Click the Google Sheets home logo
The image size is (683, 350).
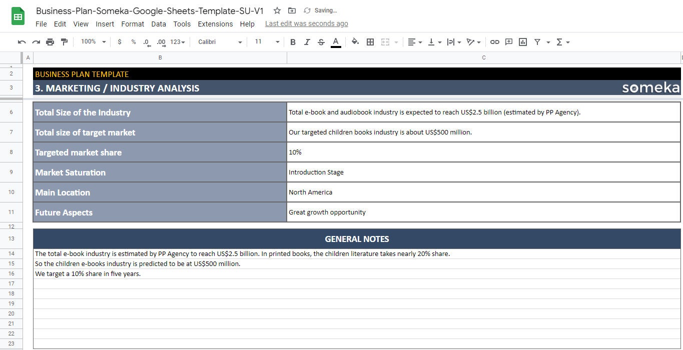[18, 16]
